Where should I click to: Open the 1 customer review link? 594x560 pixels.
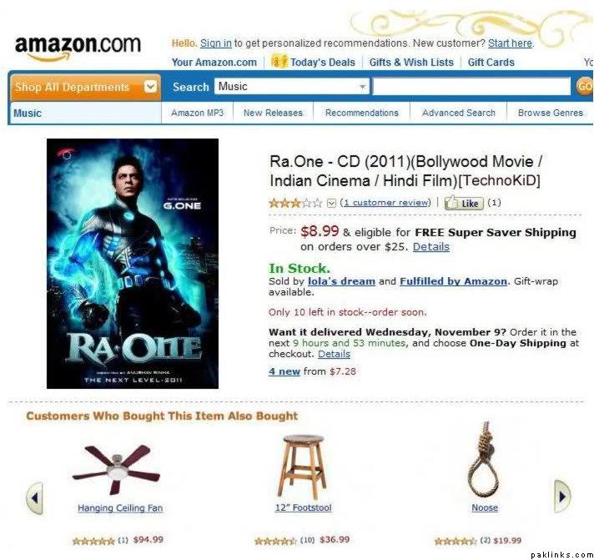tap(385, 203)
